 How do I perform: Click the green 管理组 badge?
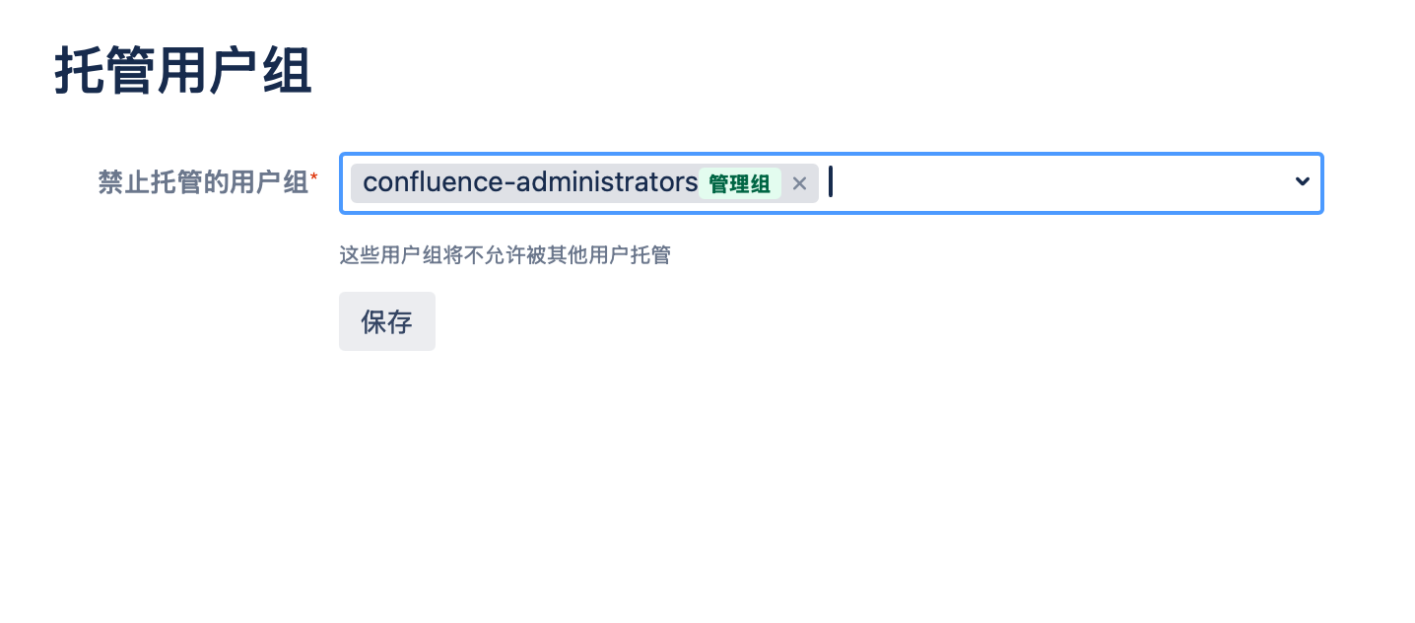coord(739,183)
